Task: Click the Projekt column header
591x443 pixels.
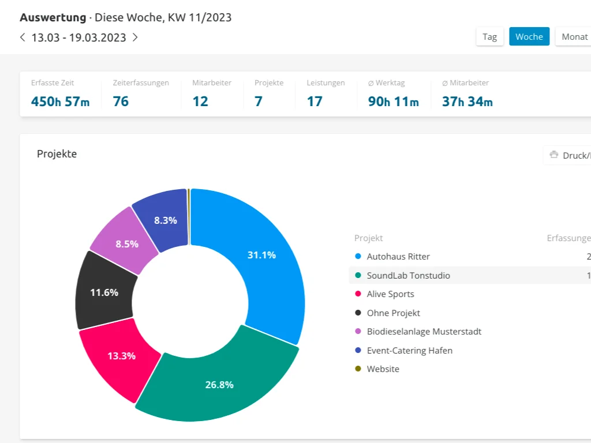Action: (x=368, y=238)
